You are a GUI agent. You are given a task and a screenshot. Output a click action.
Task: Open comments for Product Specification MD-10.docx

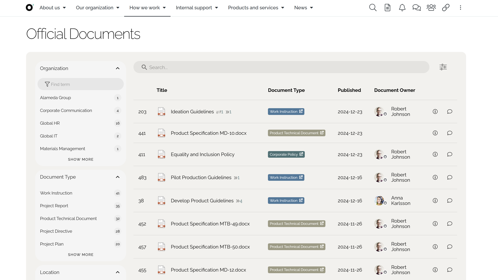(450, 133)
